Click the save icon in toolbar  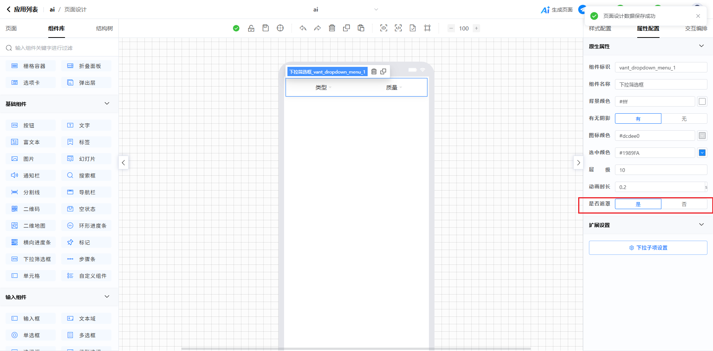[x=266, y=28]
